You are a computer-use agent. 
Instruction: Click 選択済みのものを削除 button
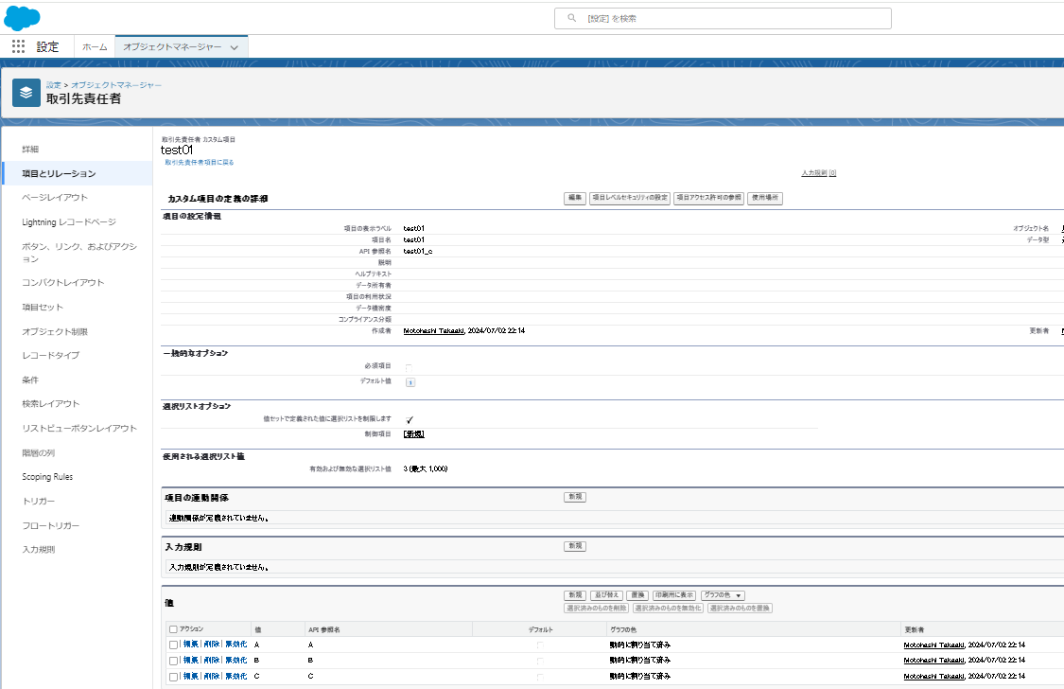(597, 609)
